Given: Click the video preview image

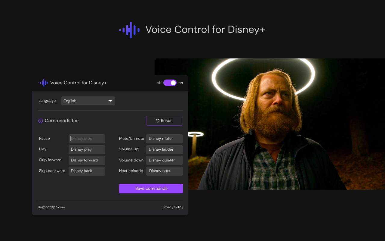Looking at the screenshot, I should [x=270, y=124].
